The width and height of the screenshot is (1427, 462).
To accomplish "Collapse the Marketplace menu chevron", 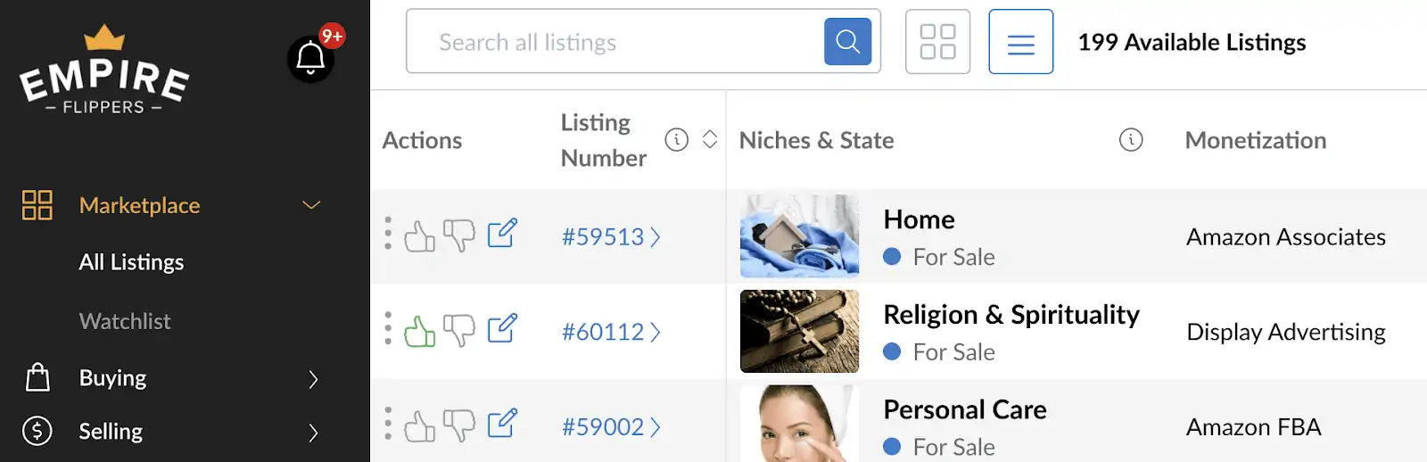I will (x=311, y=205).
